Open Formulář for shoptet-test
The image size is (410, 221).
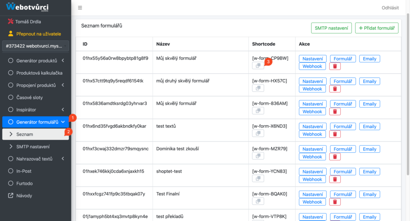(343, 172)
